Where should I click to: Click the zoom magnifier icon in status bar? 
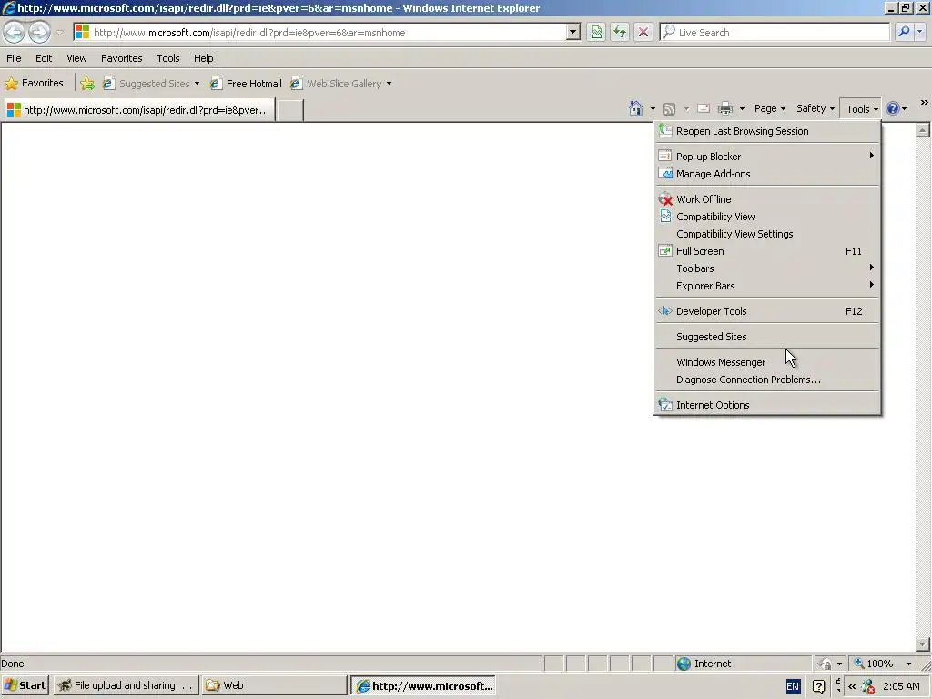coord(859,664)
